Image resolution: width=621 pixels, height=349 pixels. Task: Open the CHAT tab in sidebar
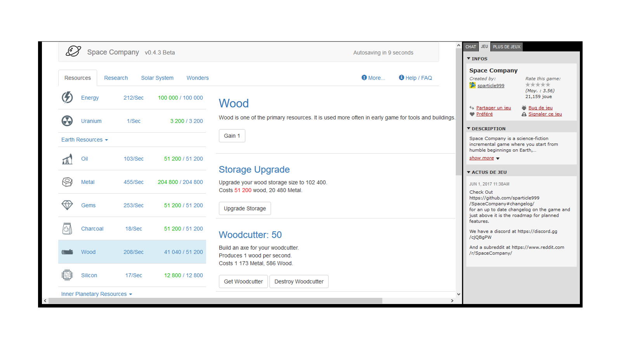pyautogui.click(x=470, y=47)
